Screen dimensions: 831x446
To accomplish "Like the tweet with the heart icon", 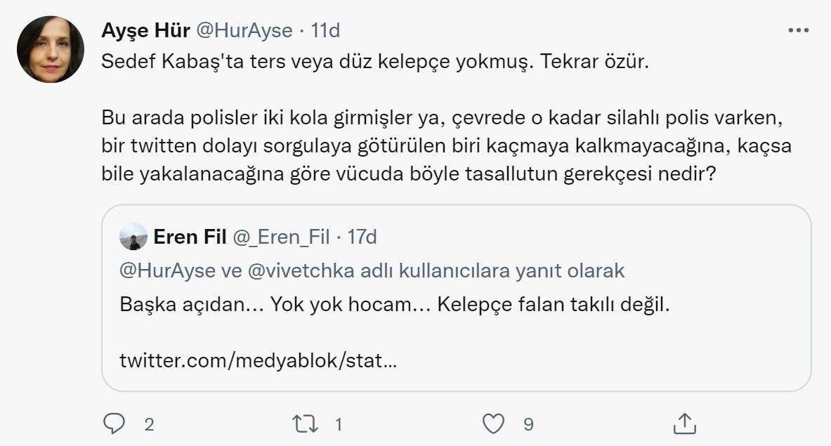I will point(494,424).
